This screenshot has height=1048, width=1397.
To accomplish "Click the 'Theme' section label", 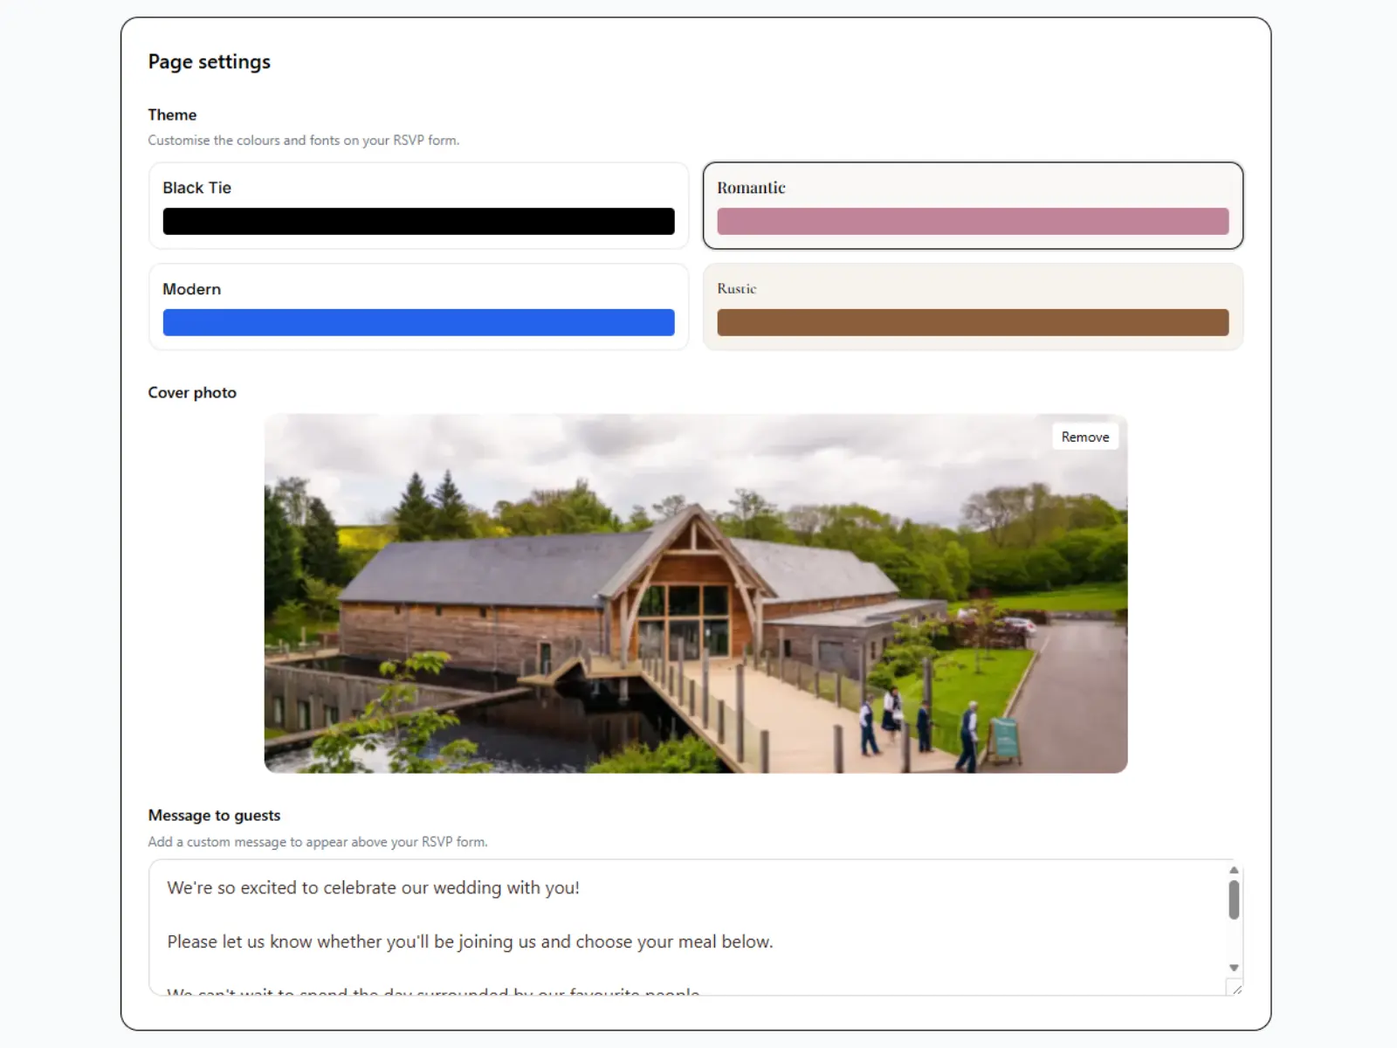I will tap(172, 114).
